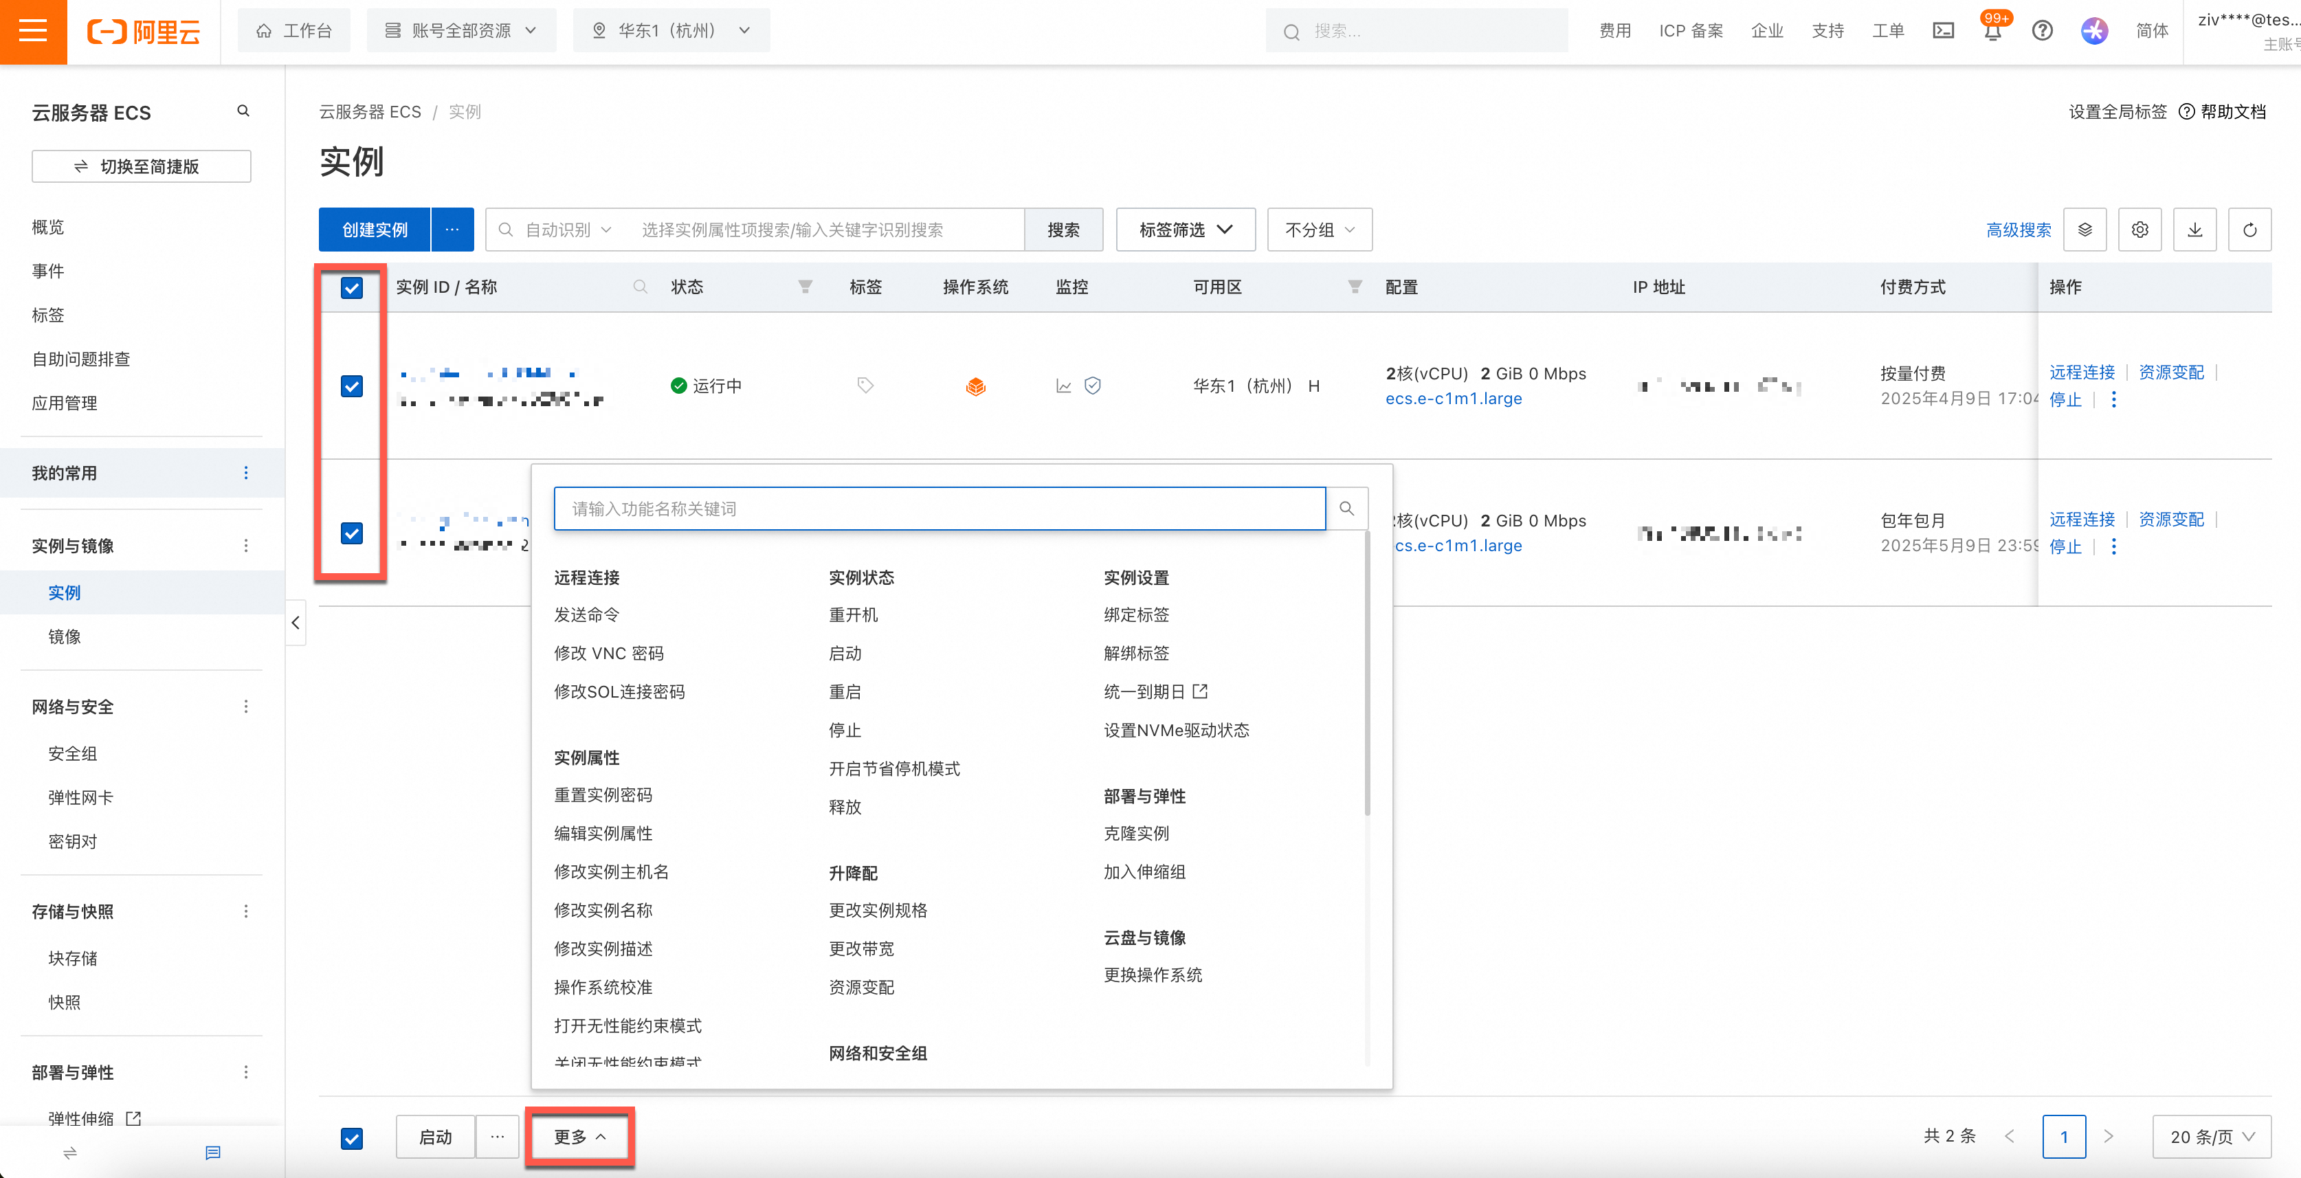Open 帮助文档 link
2301x1178 pixels.
(2223, 111)
